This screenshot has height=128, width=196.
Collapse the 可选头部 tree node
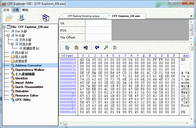coord(12,44)
